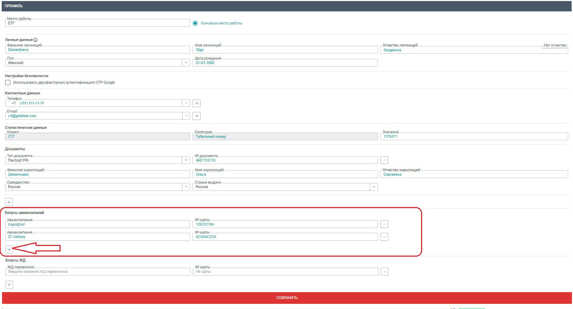Screen dimensions: 573x309
Task: Click the Дата рождения field
Action: tap(285, 63)
